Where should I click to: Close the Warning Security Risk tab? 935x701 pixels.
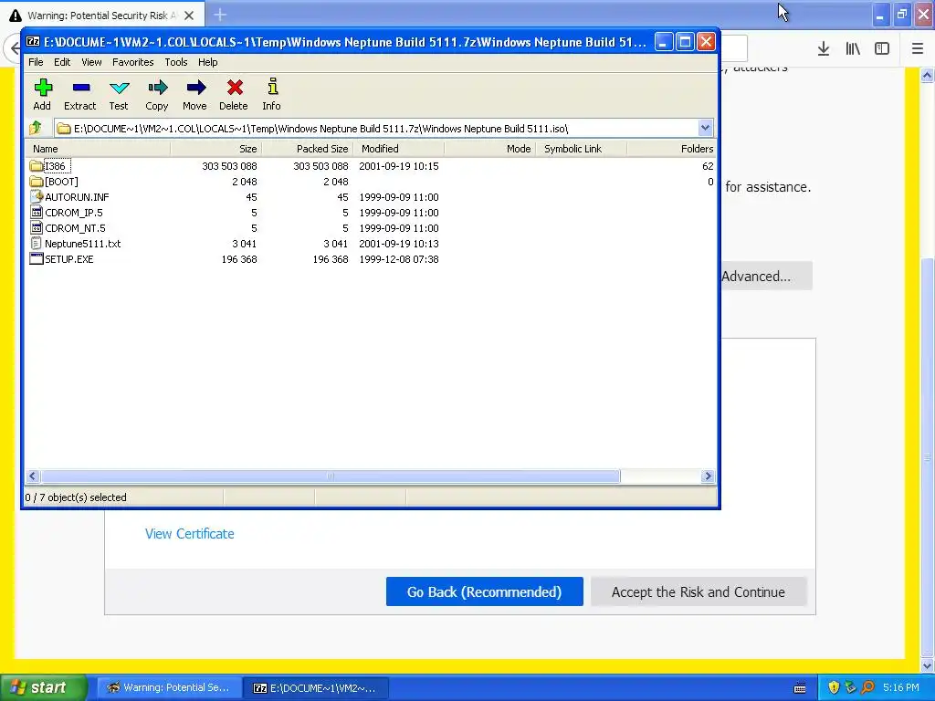point(189,16)
